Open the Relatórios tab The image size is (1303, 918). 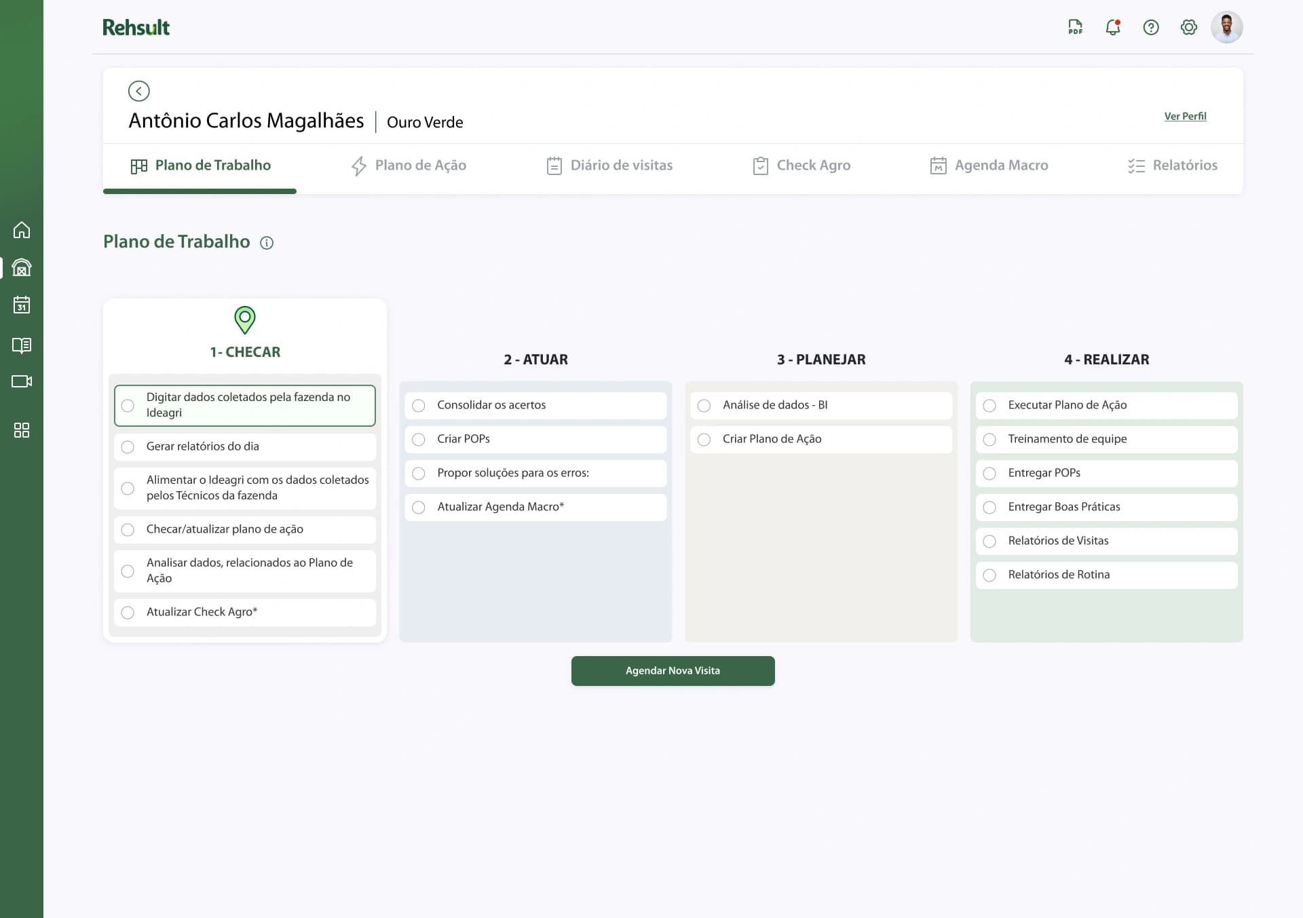point(1173,166)
